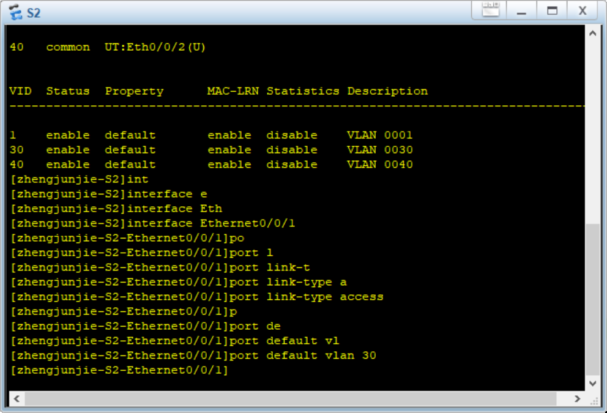Viewport: 607px width, 413px height.
Task: Click the '[zhengjunjie-S2]int' command line
Action: [80, 179]
